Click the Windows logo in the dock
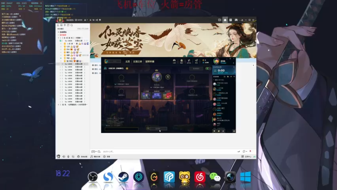Image resolution: width=337 pixels, height=190 pixels. (x=246, y=177)
